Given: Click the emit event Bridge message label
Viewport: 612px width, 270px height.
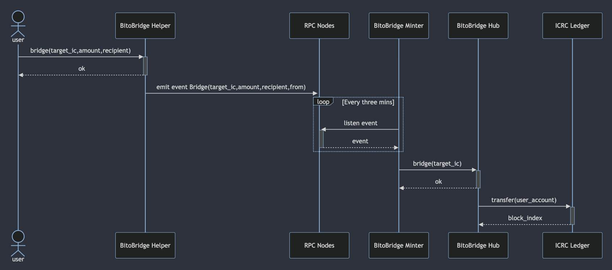Looking at the screenshot, I should (x=231, y=87).
